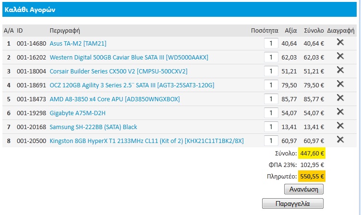Click the 79,50 € row total

tap(314, 85)
